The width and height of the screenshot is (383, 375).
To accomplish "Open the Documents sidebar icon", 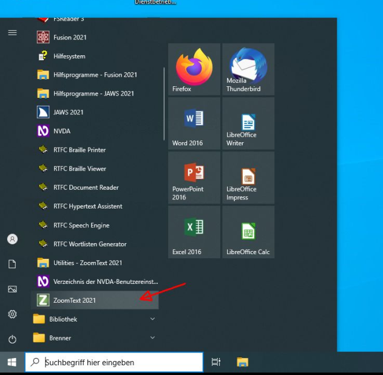I will point(13,264).
